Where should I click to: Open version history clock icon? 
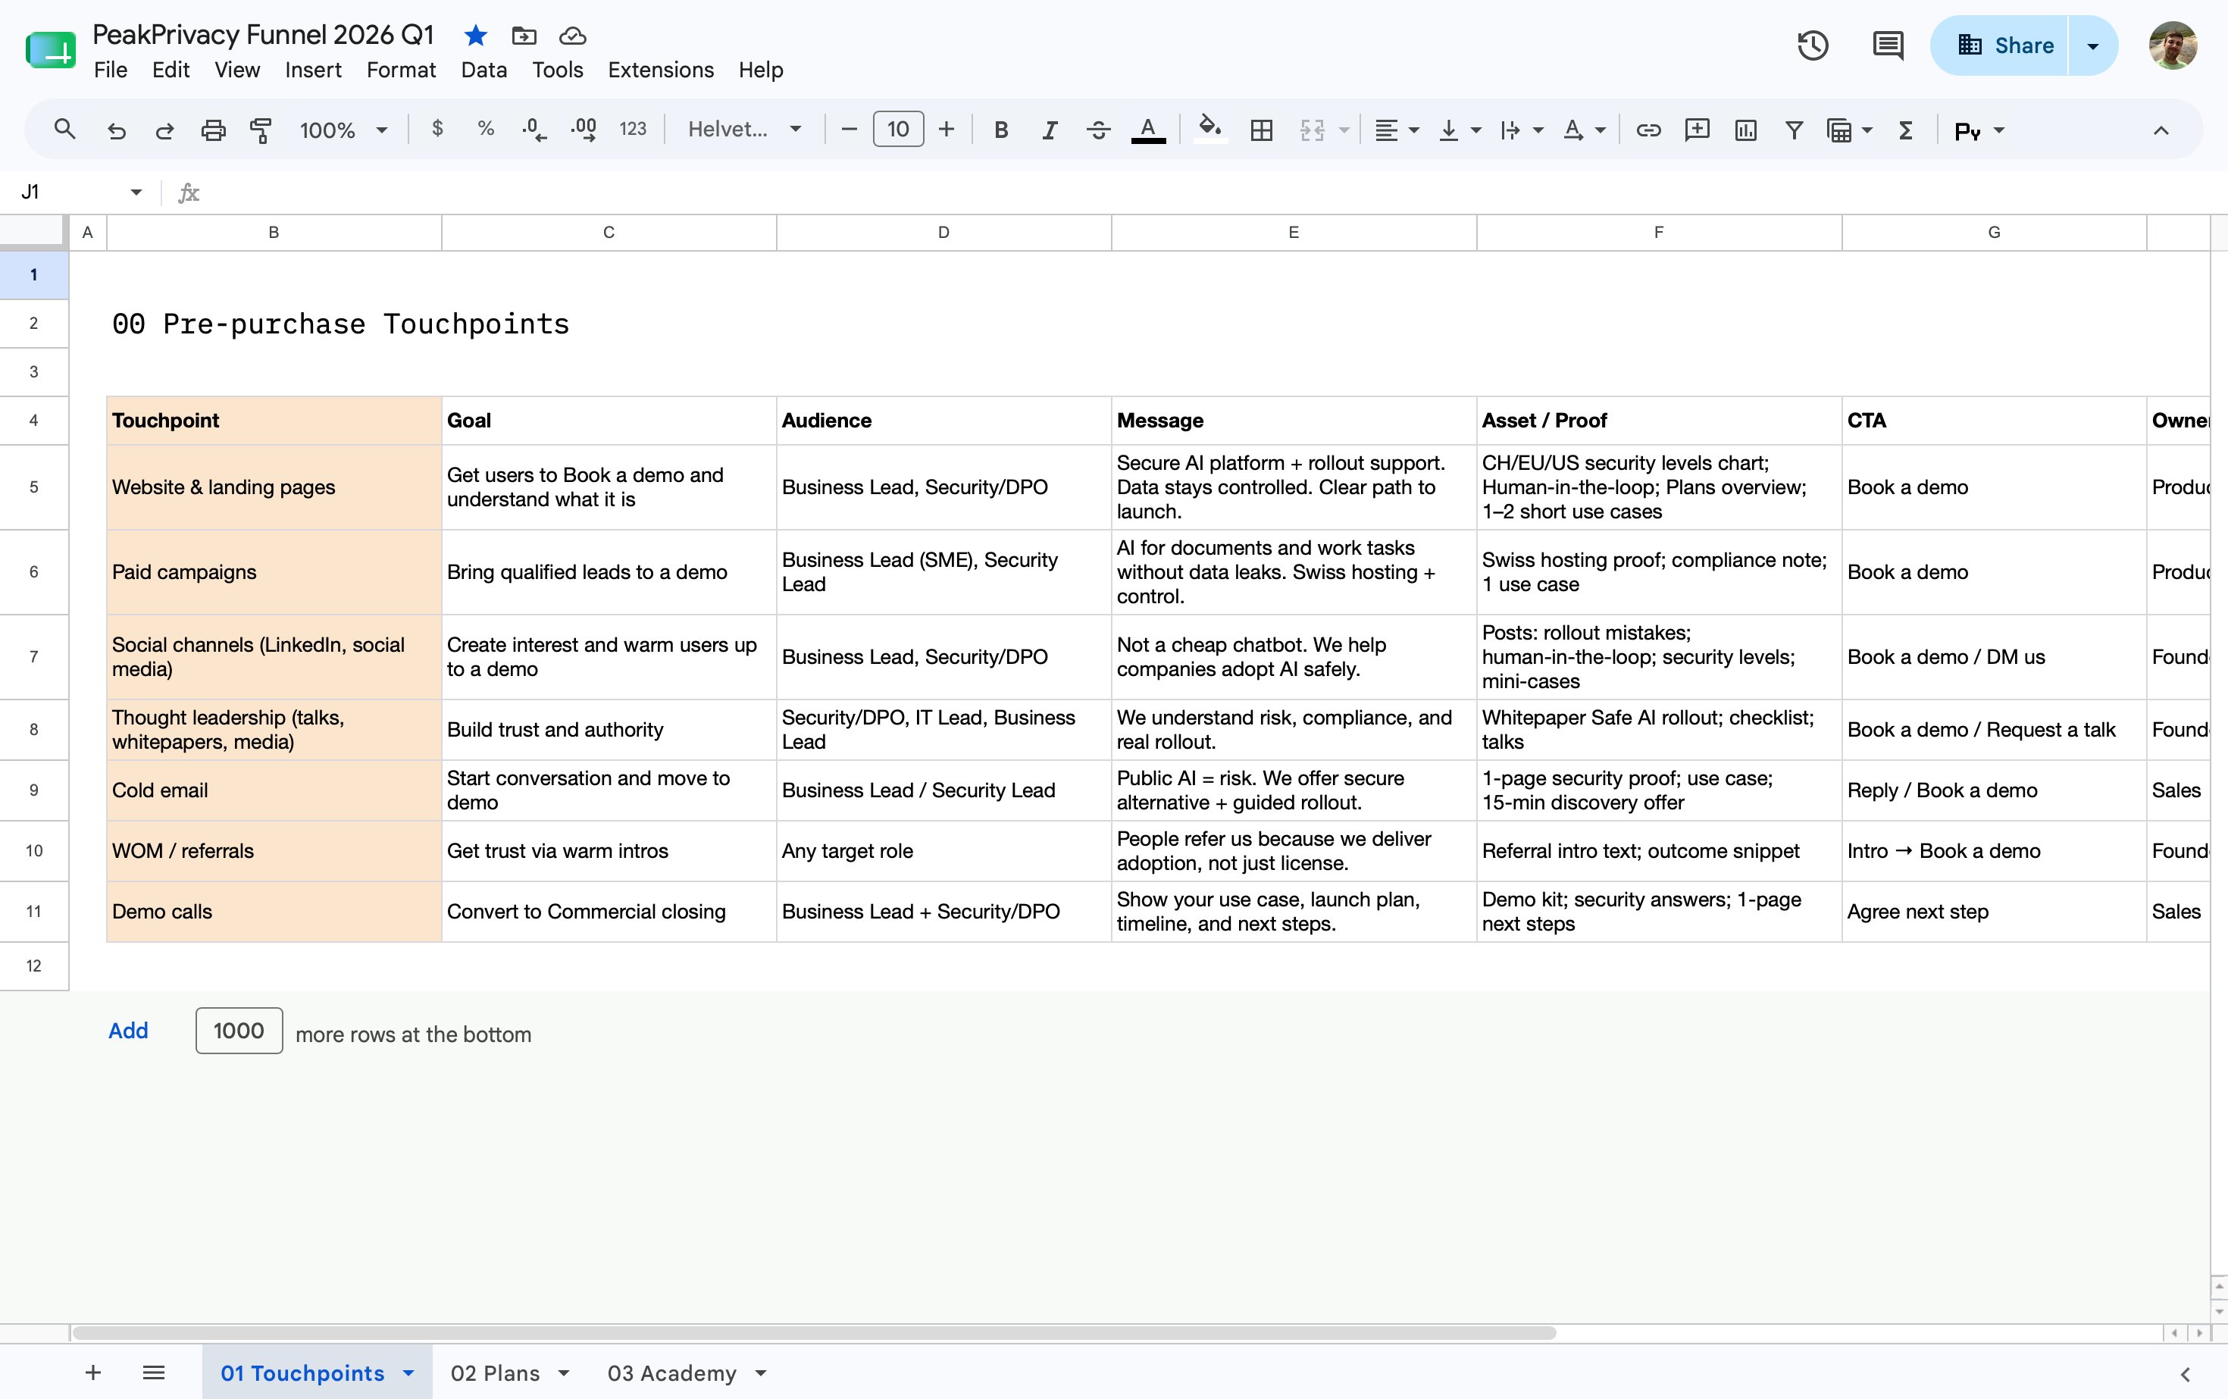(1813, 45)
